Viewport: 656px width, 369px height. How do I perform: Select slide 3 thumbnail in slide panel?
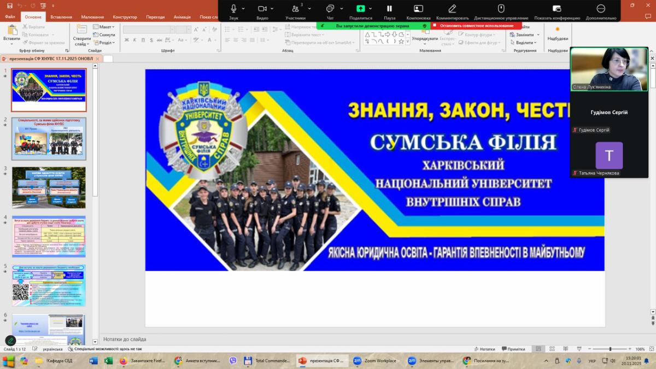pyautogui.click(x=49, y=188)
